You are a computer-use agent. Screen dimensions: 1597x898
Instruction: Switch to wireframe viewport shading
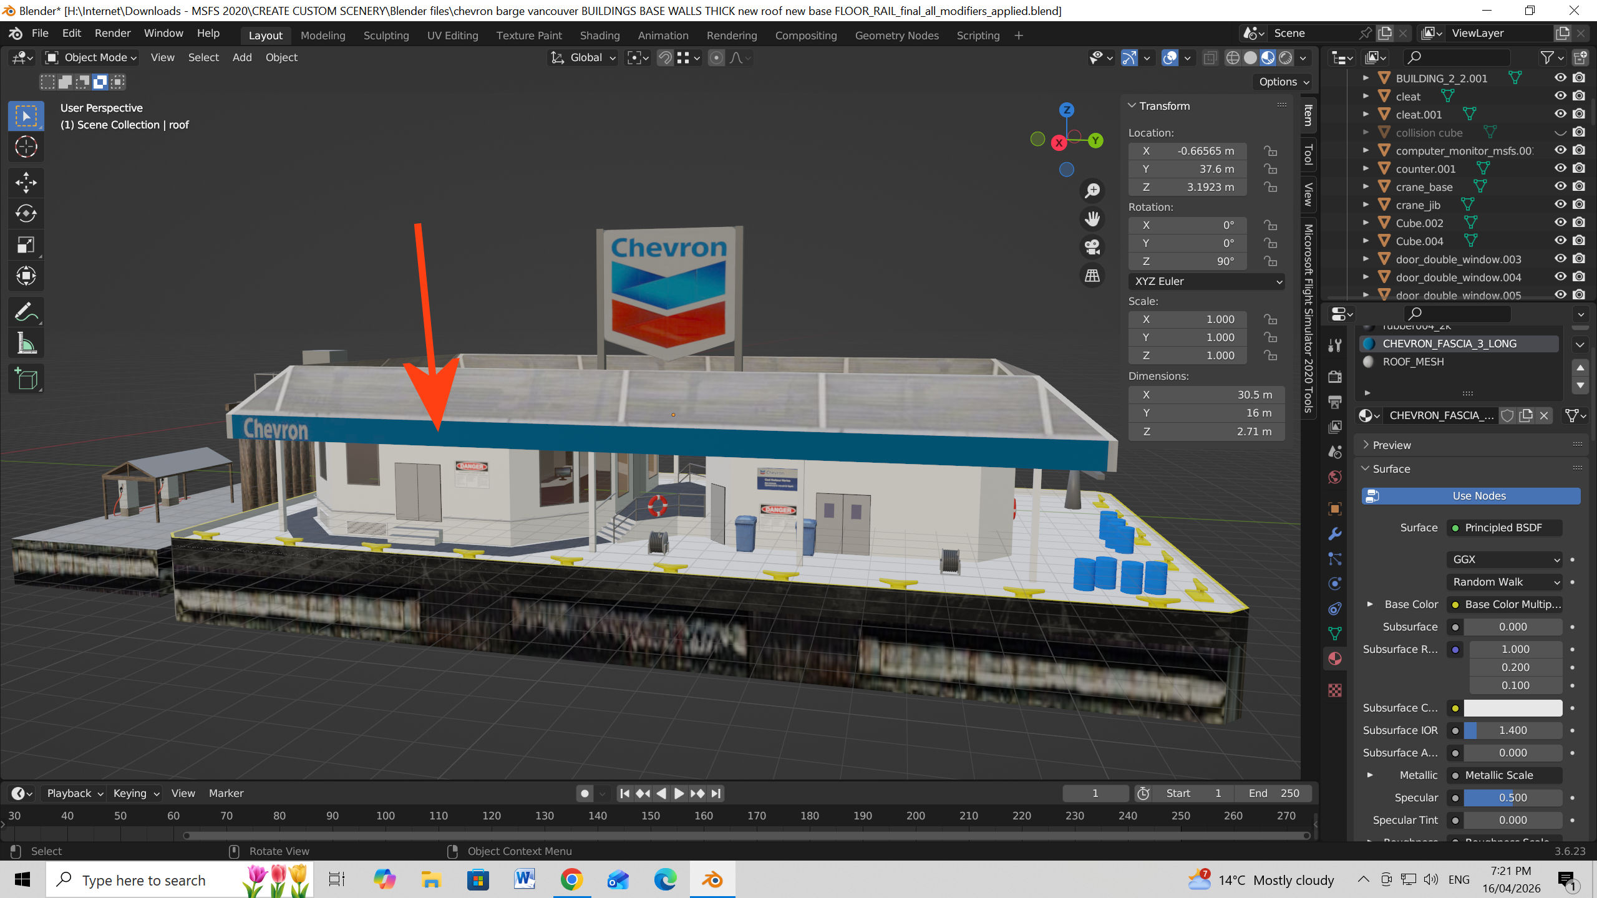pyautogui.click(x=1233, y=58)
